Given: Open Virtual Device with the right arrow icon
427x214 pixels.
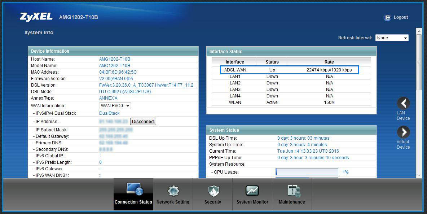Looking at the screenshot, I should [x=403, y=132].
